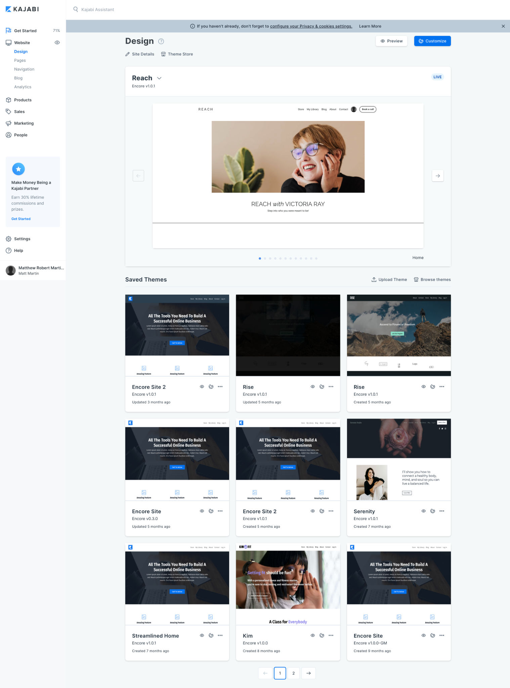Click eye icon on Kim theme

coord(313,635)
